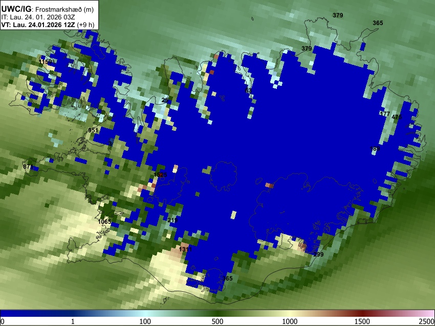The image size is (435, 326).
Task: Click the 'VT: Lau. 24.01.2026 12Z (+9 h)' line
Action: click(x=48, y=25)
